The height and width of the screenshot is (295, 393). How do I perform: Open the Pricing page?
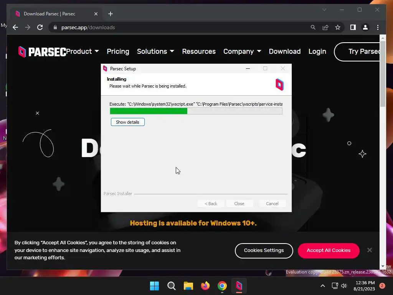pyautogui.click(x=118, y=51)
